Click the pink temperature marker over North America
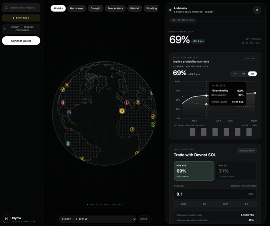Image resolution: width=270 pixels, height=226 pixels. (x=63, y=103)
